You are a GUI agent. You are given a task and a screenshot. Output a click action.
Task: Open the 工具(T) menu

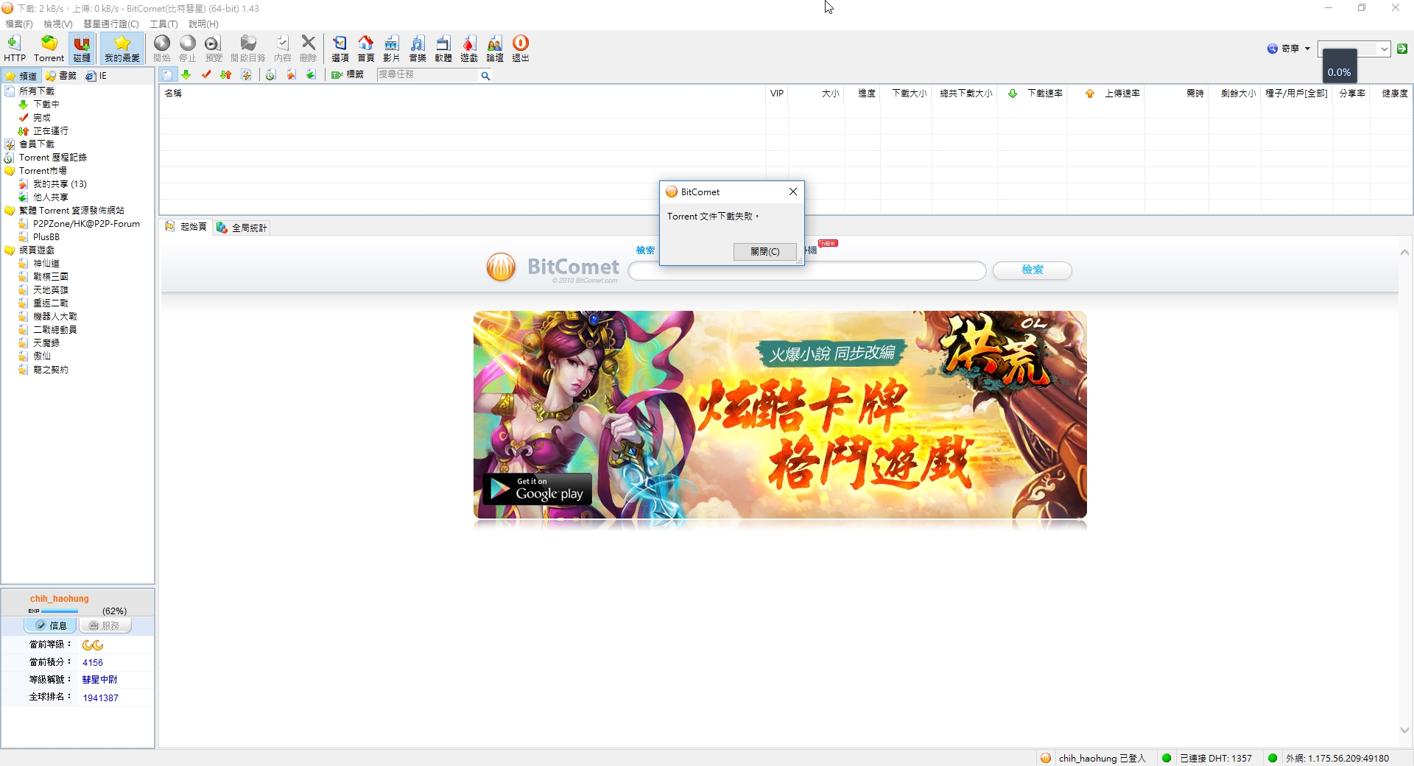click(163, 24)
